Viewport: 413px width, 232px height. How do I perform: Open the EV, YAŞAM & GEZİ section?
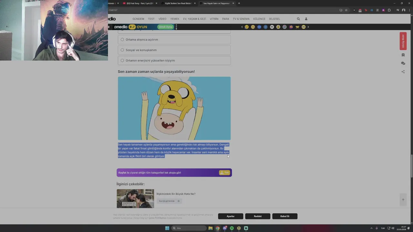click(x=195, y=19)
